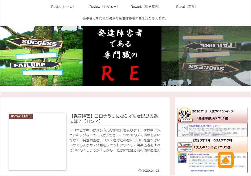Click the Receive(寄稿) category label
This screenshot has height=176, width=251.
click(x=20, y=116)
